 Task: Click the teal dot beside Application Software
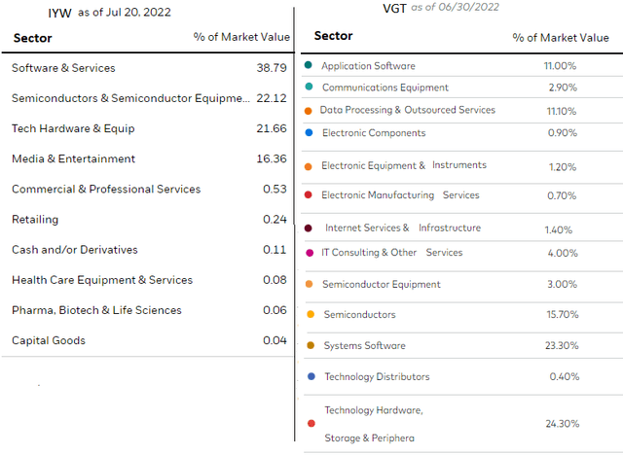(309, 66)
